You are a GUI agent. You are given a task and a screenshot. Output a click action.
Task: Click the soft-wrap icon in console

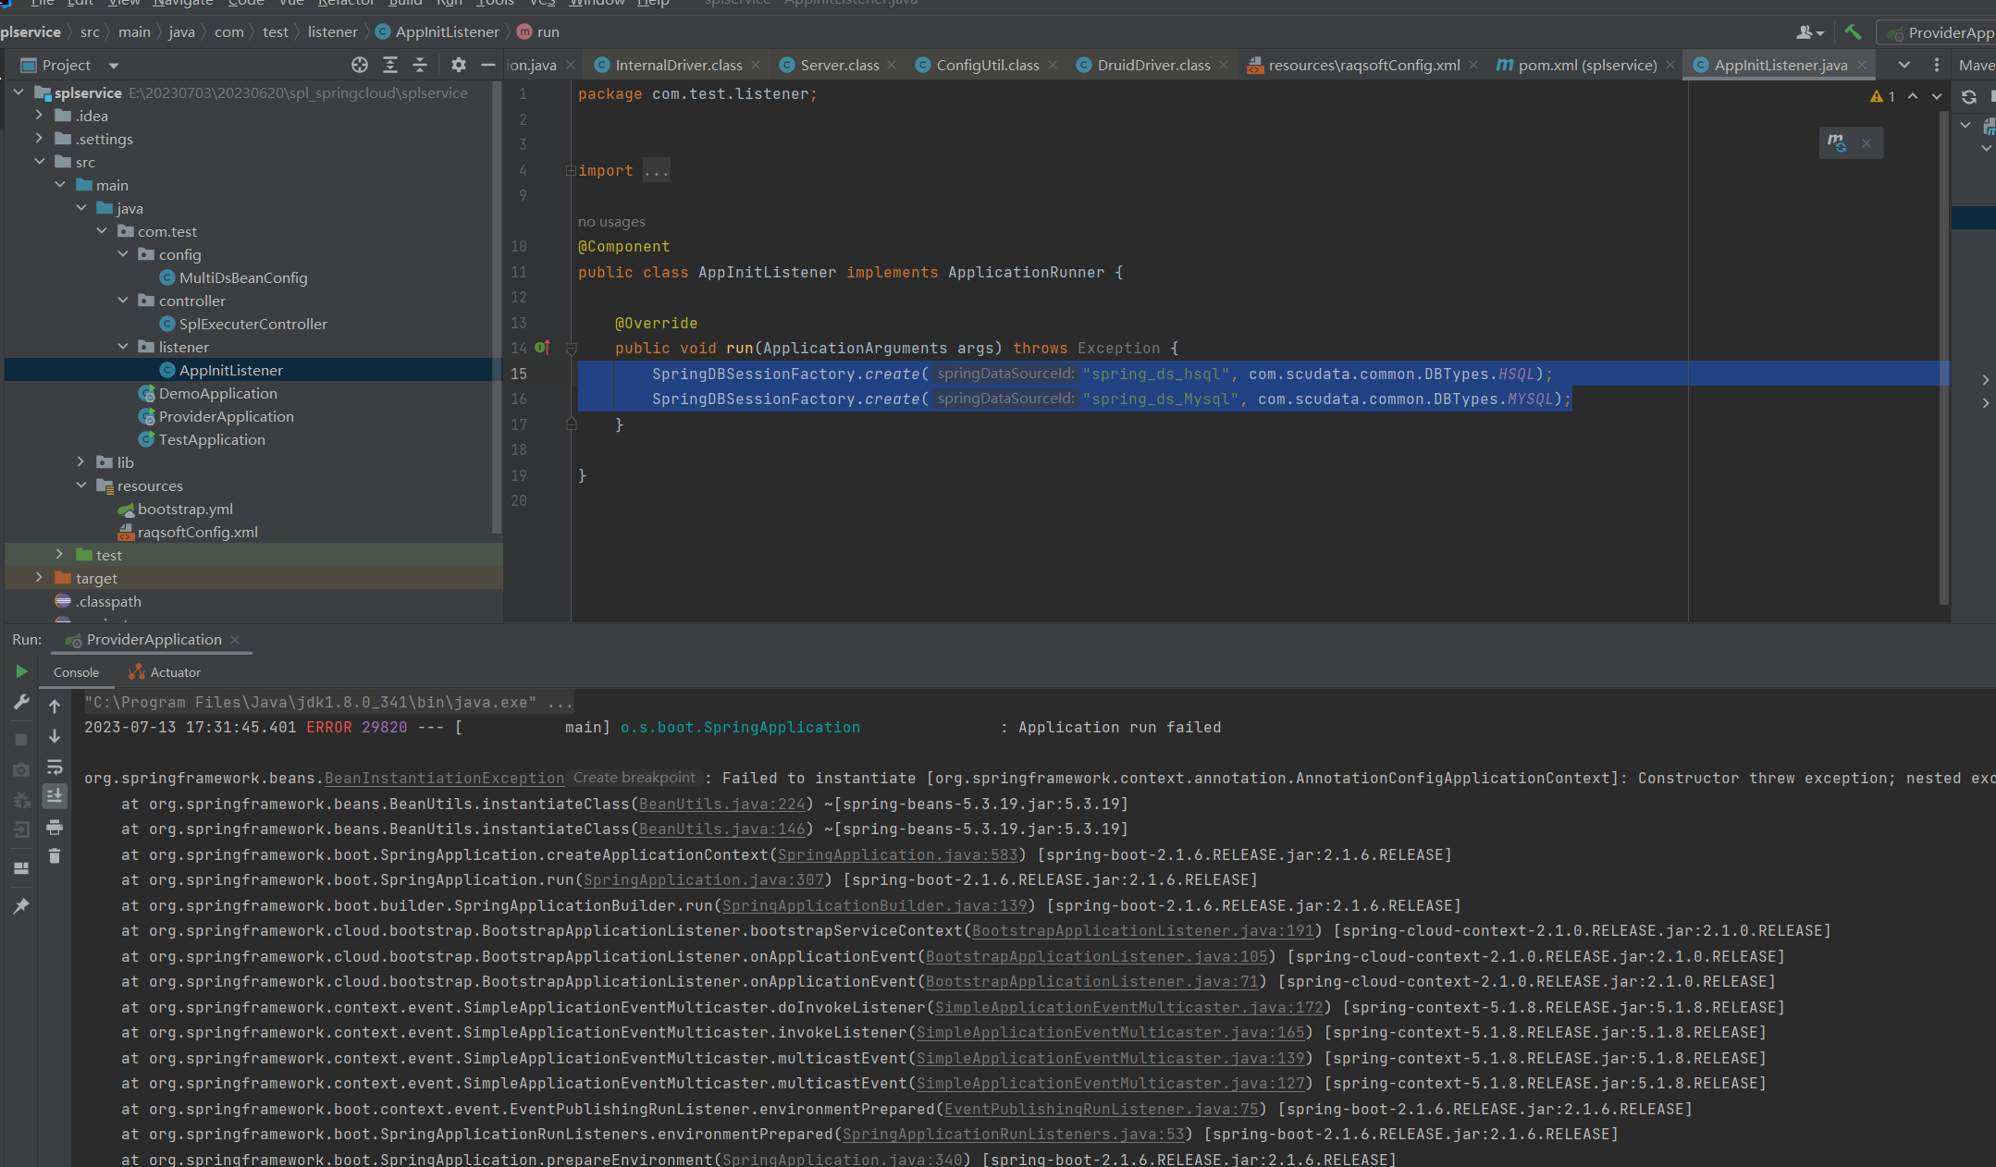pyautogui.click(x=55, y=768)
